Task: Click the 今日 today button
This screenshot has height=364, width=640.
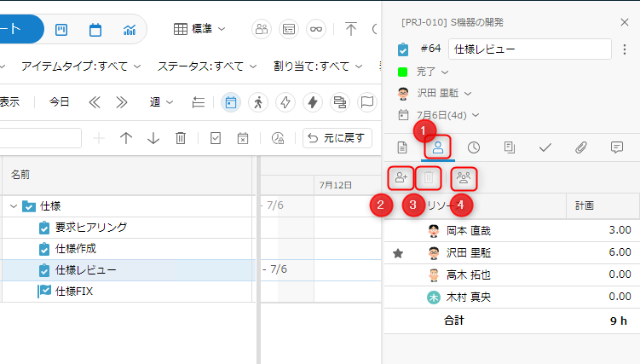Action: click(x=59, y=102)
